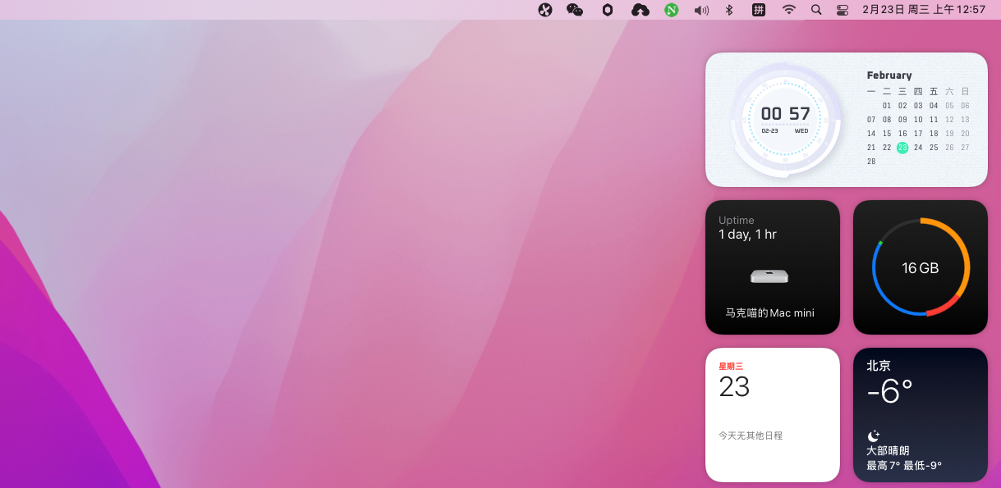Open the green N menu bar icon

click(672, 10)
